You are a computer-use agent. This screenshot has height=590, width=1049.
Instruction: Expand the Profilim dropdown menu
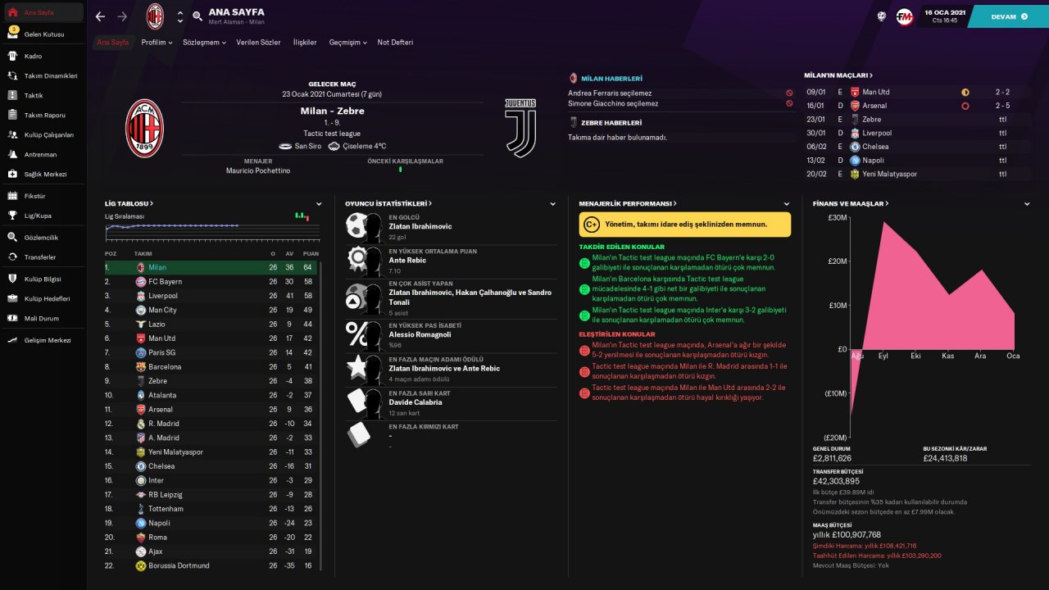157,42
